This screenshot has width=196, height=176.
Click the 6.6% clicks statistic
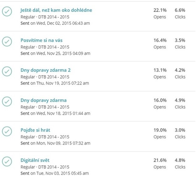coord(180,10)
